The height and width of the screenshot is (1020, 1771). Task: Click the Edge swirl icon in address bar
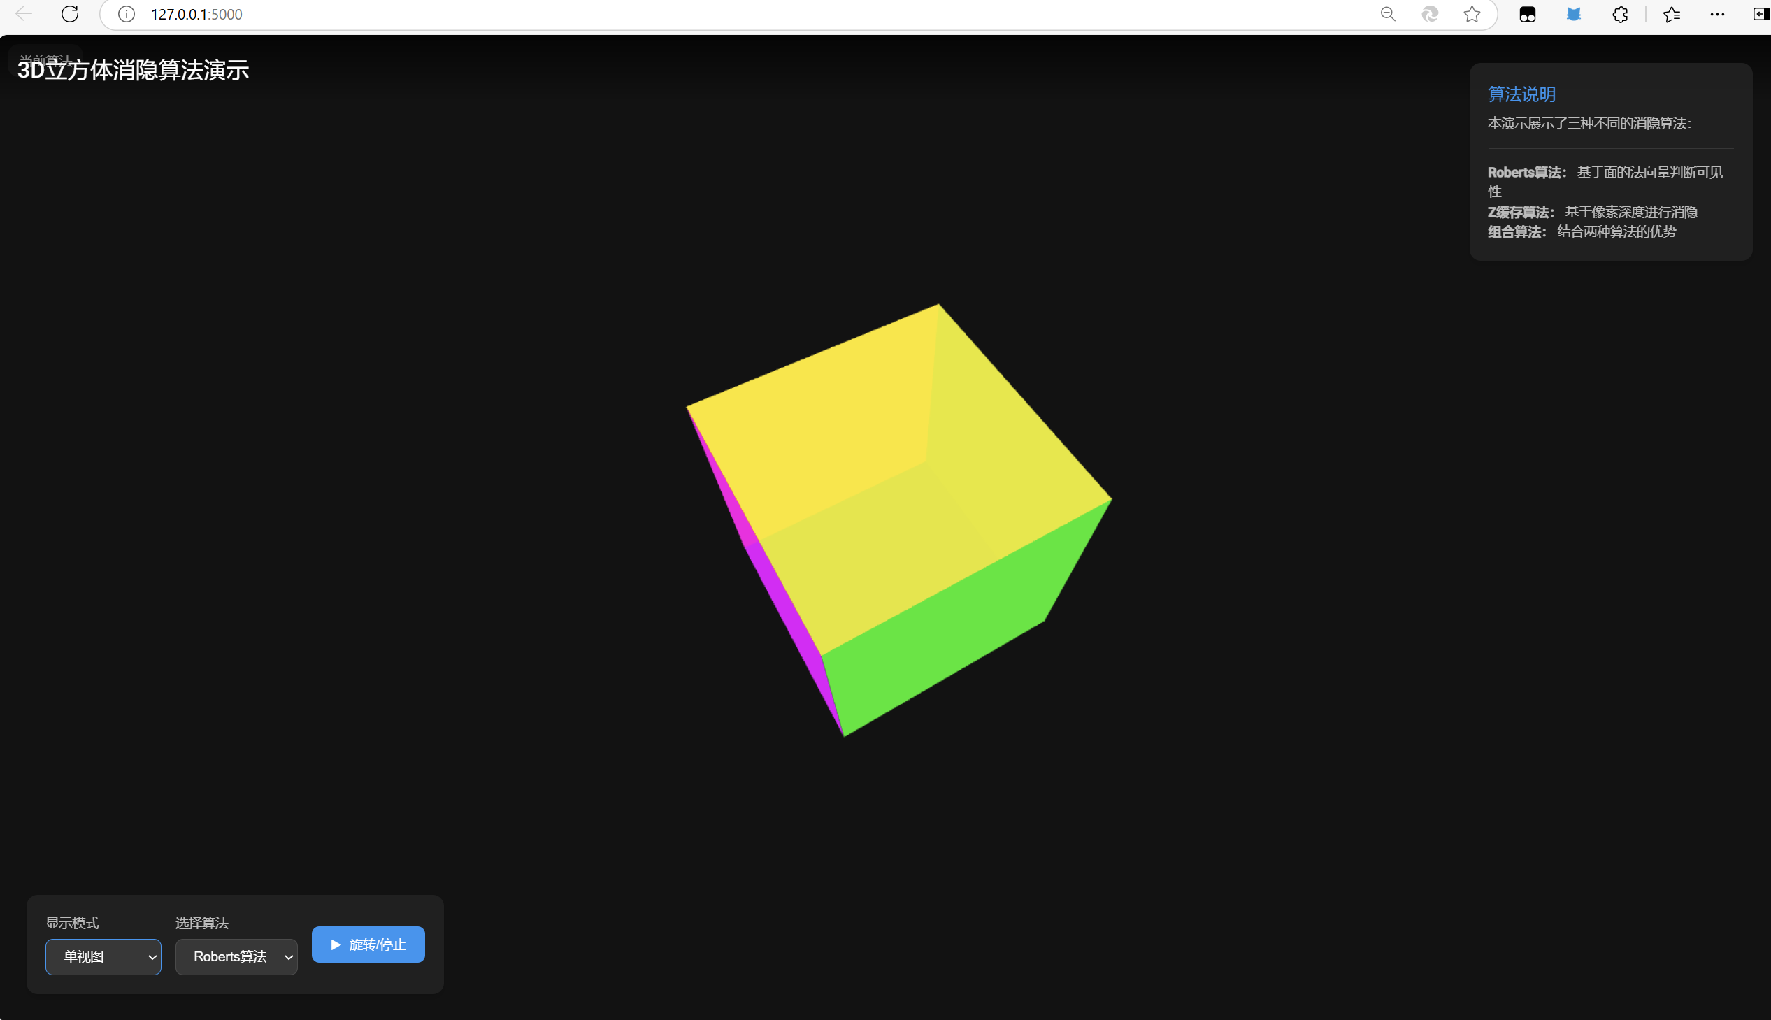[1430, 14]
